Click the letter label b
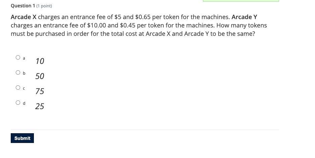The image size is (315, 158). coord(24,73)
